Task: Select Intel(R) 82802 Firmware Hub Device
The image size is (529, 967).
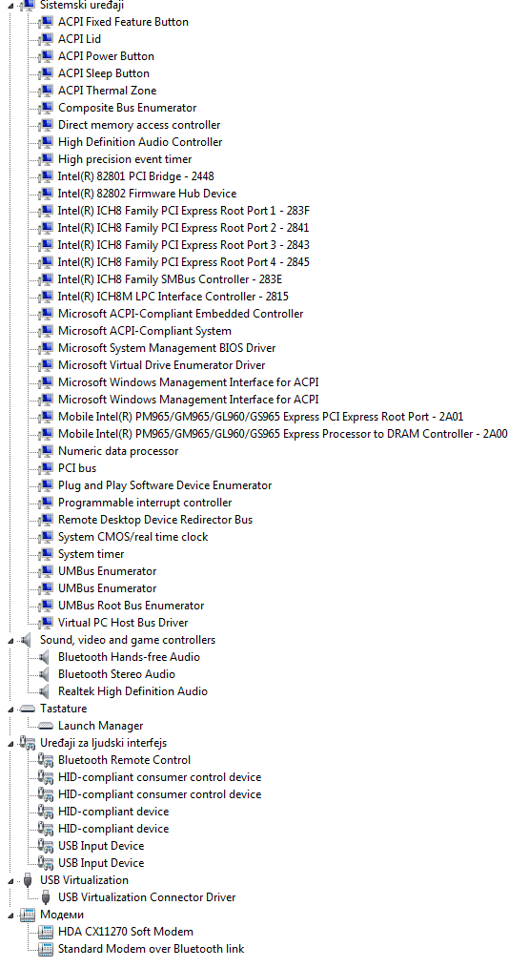Action: pos(148,194)
